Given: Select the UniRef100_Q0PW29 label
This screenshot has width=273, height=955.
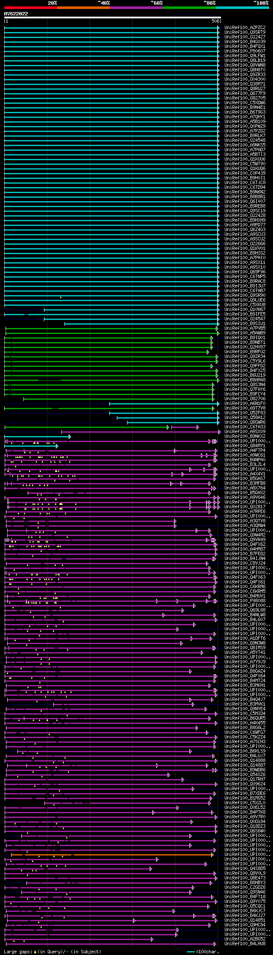Looking at the screenshot, I should (245, 126).
